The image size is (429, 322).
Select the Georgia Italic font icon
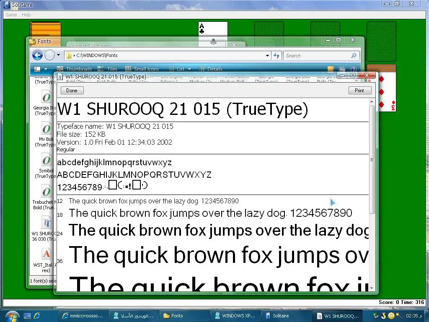47,97
